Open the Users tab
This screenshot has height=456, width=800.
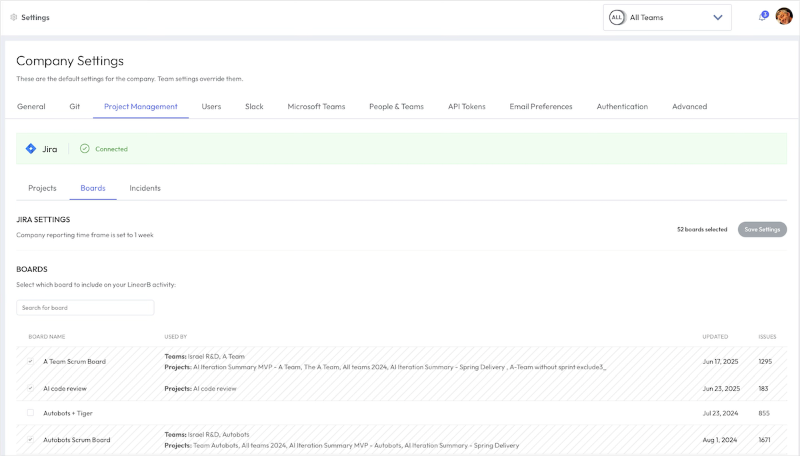[x=211, y=107]
